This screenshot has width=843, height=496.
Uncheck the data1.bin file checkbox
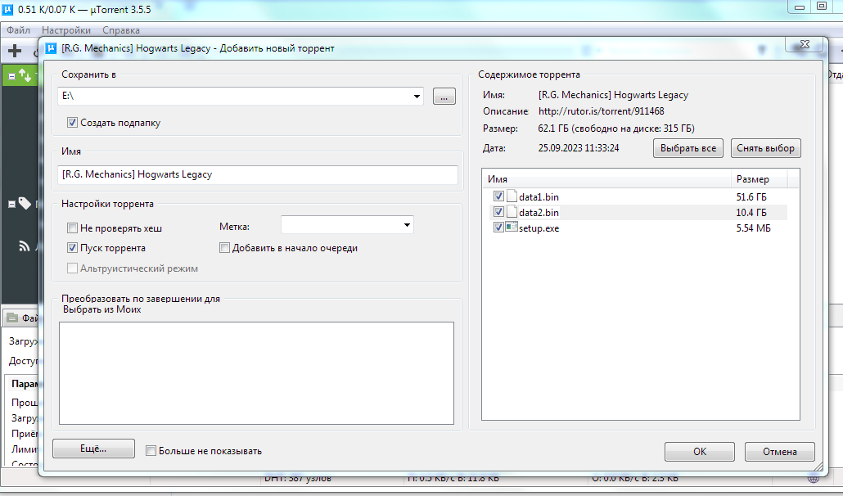[498, 196]
